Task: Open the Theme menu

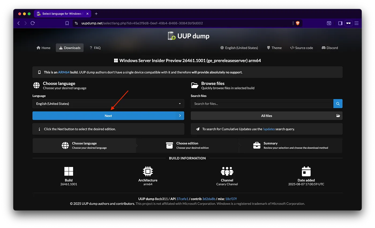Action: [274, 48]
